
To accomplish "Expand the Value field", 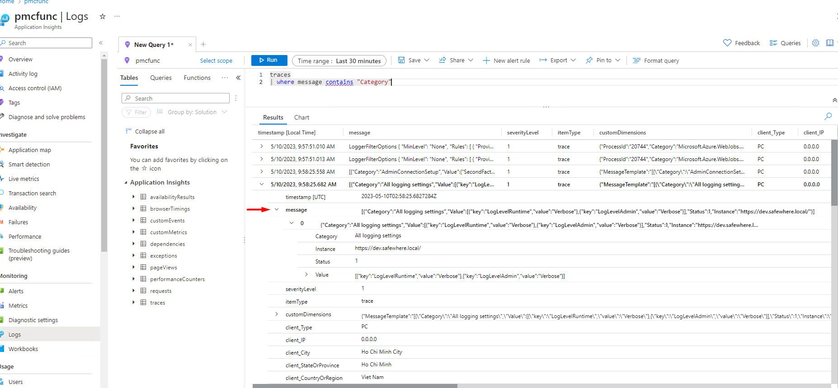I will point(306,274).
